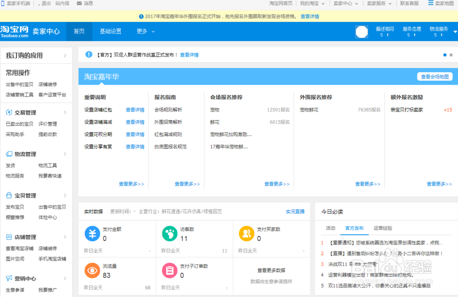Switch to the 运营经验 tab
458x297 pixels.
tap(382, 228)
